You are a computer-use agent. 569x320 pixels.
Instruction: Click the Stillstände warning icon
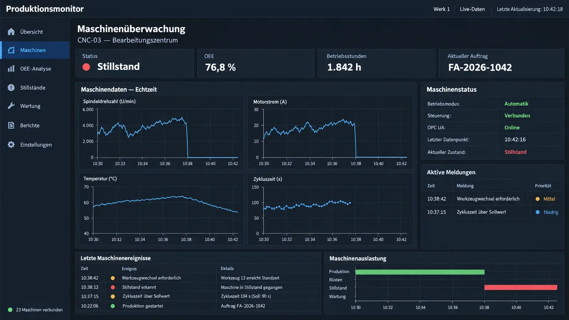(x=11, y=87)
